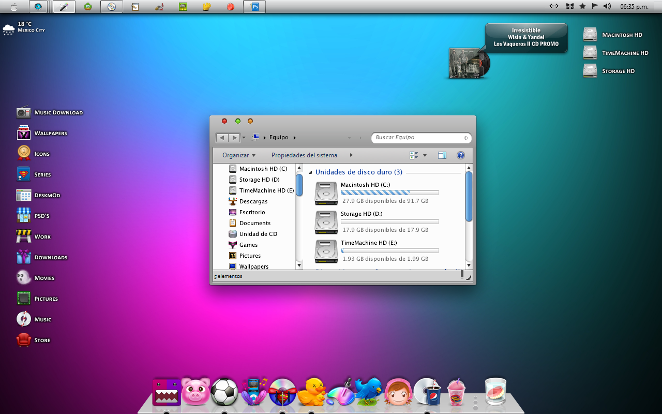This screenshot has height=414, width=662.
Task: Click the Buscar Equipo search field
Action: [421, 138]
